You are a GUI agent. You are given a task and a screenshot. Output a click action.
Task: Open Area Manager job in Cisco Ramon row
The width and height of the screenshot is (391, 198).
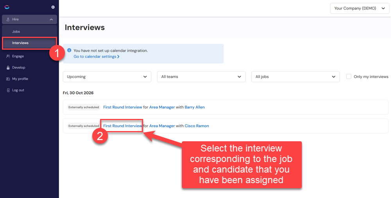tap(162, 126)
